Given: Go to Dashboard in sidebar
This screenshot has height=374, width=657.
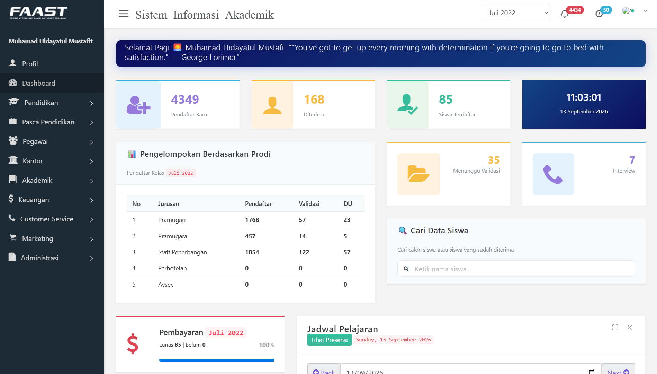Looking at the screenshot, I should click(52, 83).
